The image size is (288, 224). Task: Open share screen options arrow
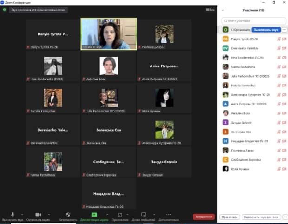pos(107,214)
